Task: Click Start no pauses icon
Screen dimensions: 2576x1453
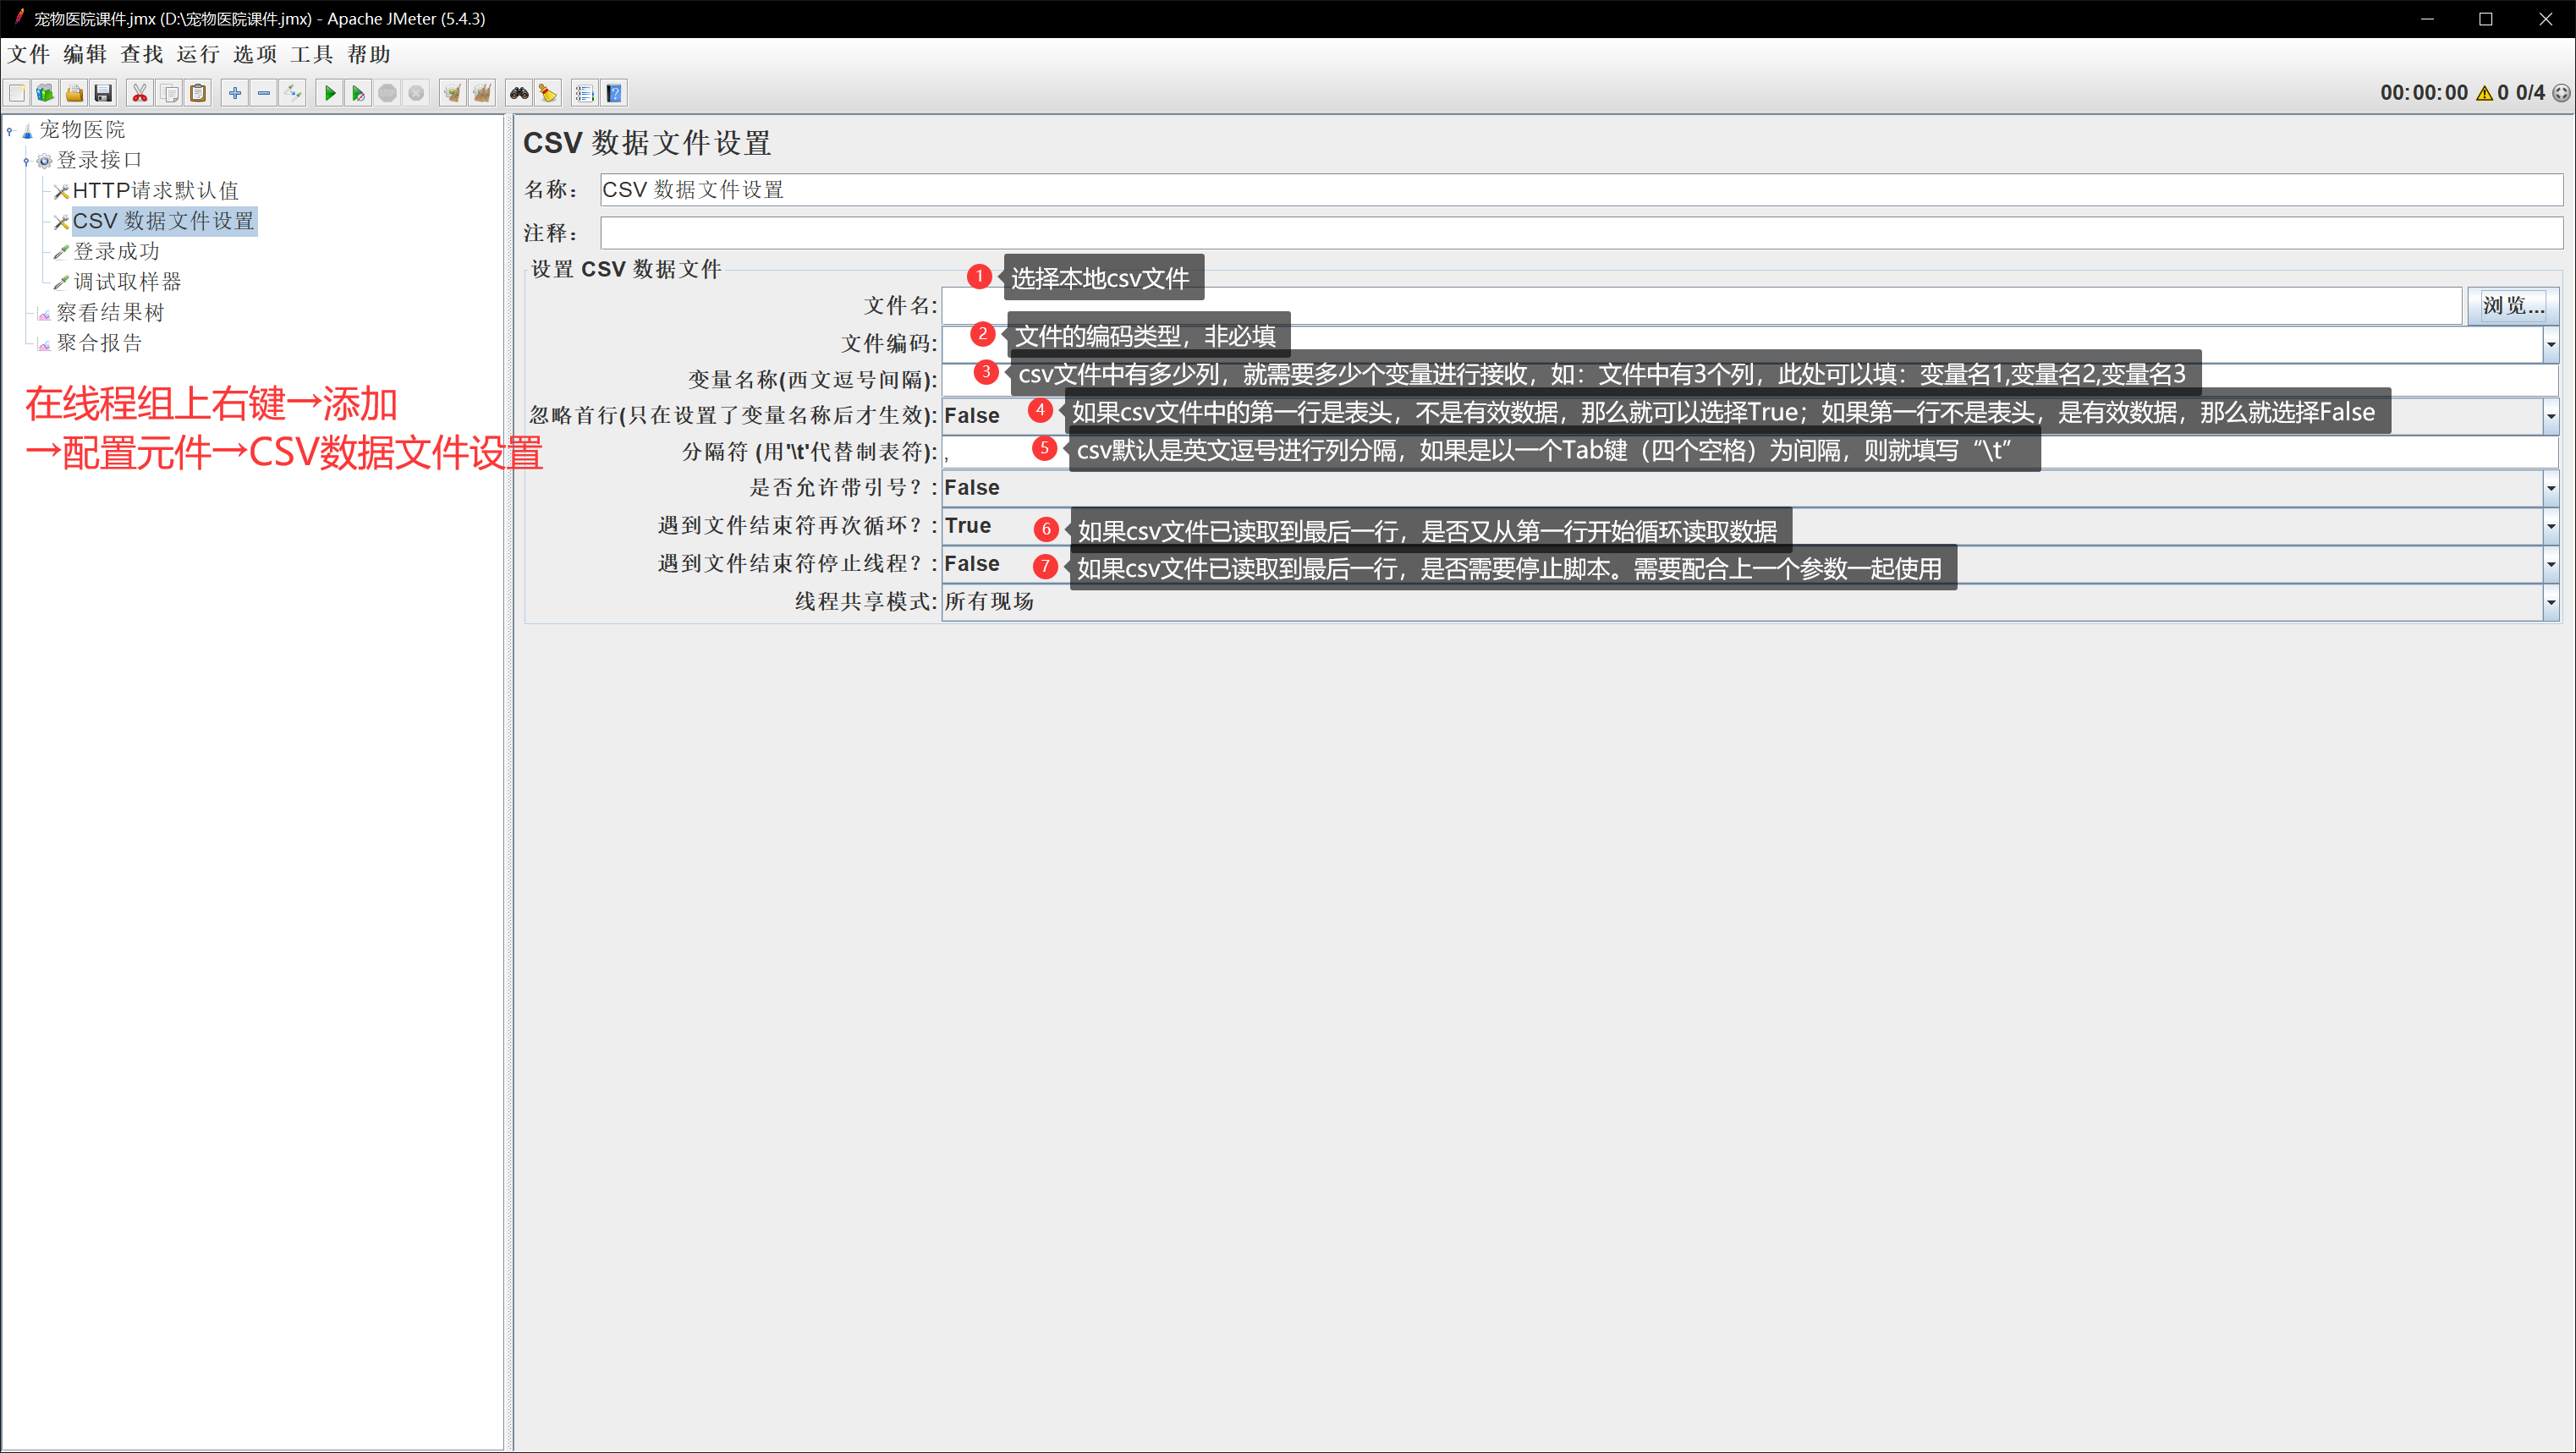Action: pyautogui.click(x=358, y=93)
